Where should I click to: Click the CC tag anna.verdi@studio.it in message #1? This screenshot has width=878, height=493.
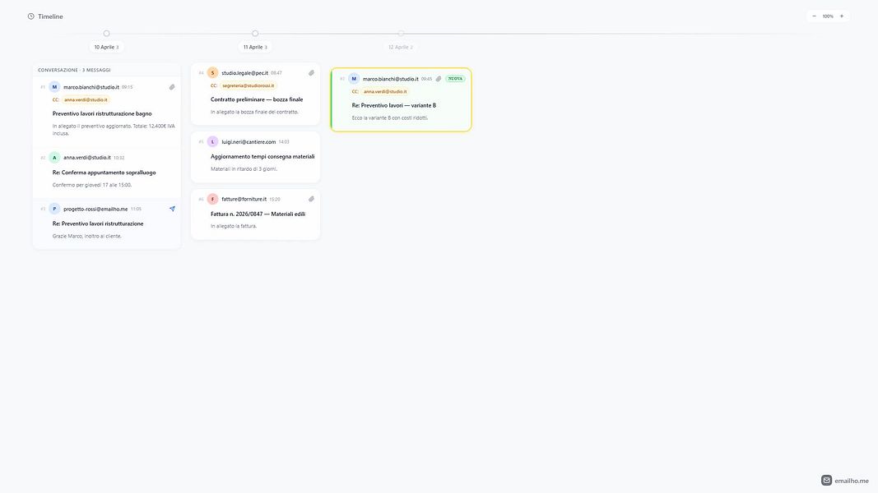(x=86, y=100)
